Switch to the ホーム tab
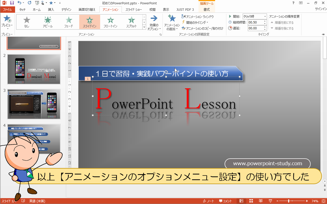The width and height of the screenshot is (327, 204). [37, 10]
